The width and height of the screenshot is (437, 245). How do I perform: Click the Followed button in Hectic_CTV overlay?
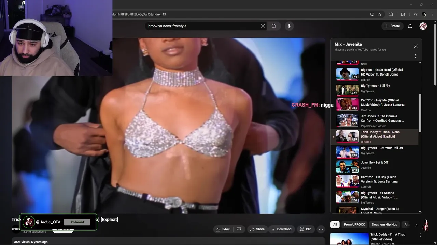tap(77, 222)
